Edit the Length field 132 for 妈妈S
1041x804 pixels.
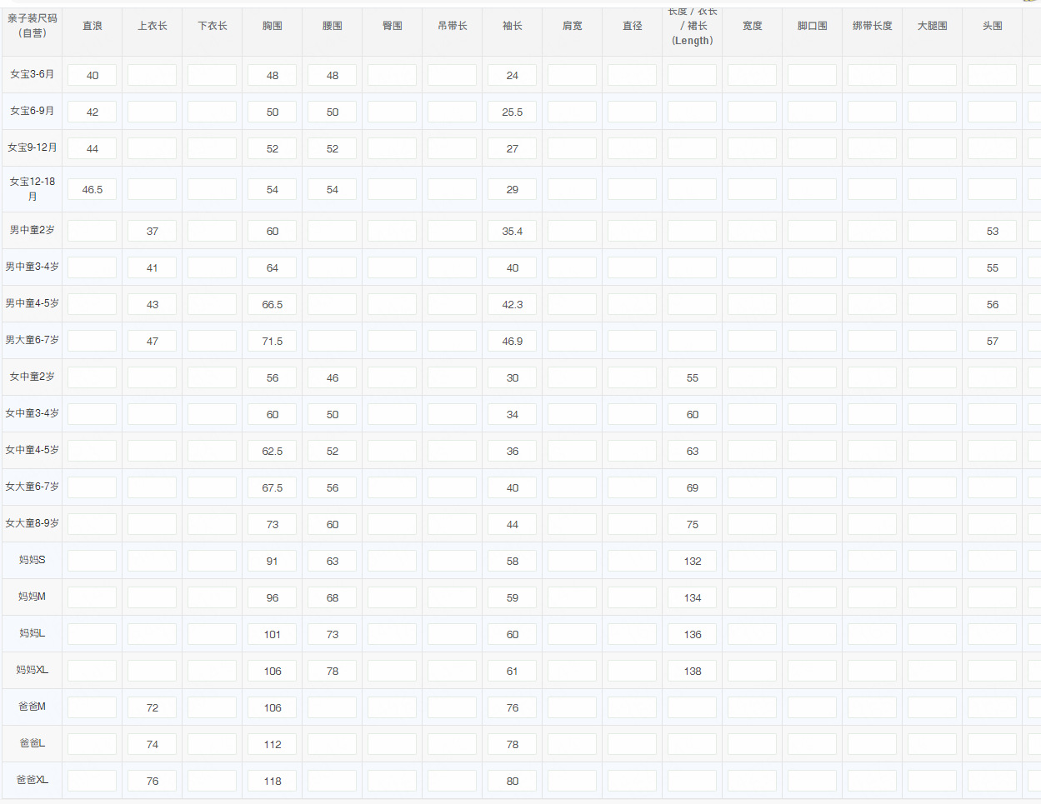click(692, 561)
